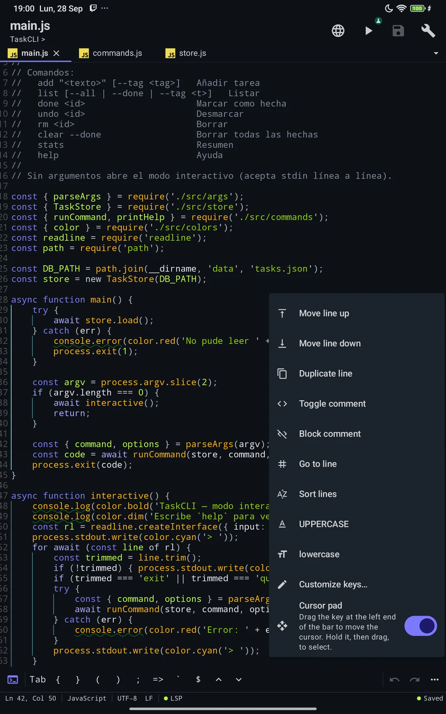446x714 pixels.
Task: Switch to the store.js tab
Action: (x=186, y=53)
